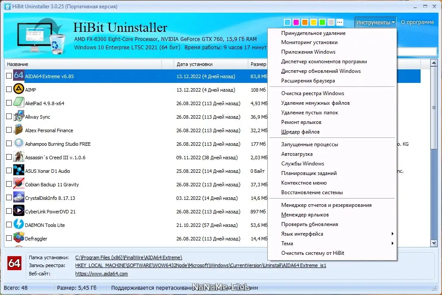442x295 pixels.
Task: Open Автозагрузка from the tools menu
Action: tap(332, 154)
